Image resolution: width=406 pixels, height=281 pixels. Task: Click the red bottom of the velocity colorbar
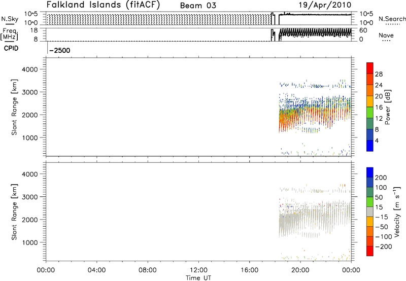(370, 251)
